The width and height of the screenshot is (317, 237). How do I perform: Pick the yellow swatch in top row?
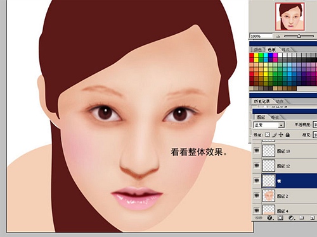(x=256, y=55)
